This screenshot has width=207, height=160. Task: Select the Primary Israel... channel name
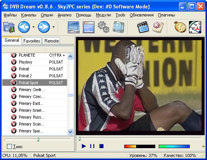pos(32,110)
